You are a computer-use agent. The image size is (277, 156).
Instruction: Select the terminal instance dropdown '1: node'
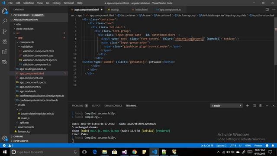pos(226,106)
